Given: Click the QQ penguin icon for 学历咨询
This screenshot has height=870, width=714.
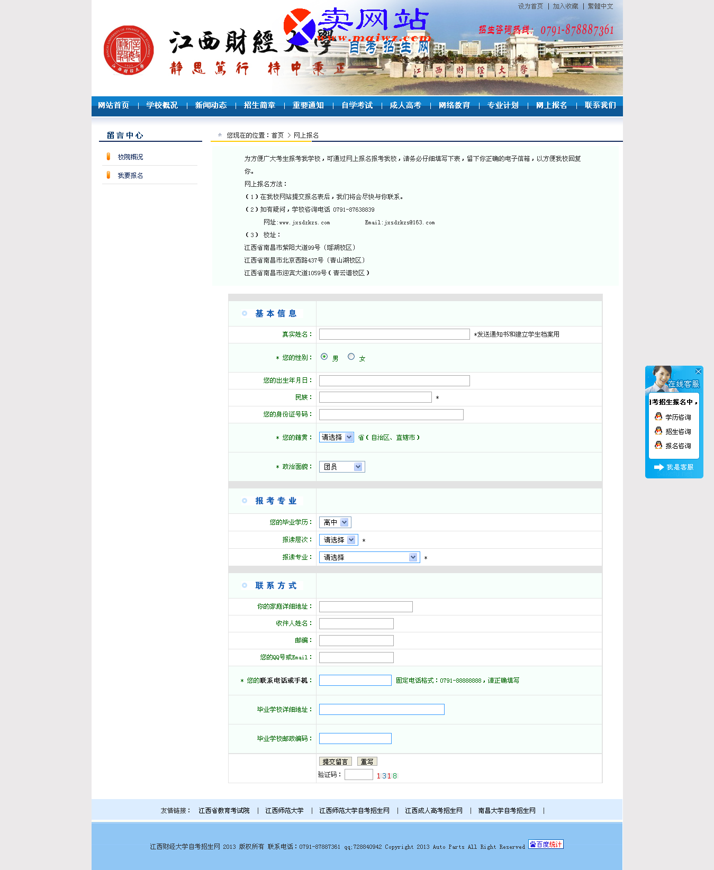Looking at the screenshot, I should point(658,417).
